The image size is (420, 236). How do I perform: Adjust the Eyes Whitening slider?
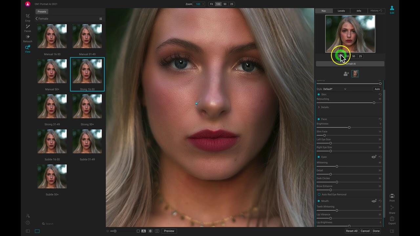click(349, 167)
